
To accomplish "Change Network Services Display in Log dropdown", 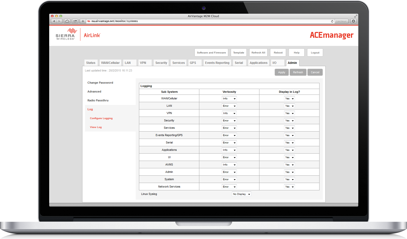I will (x=289, y=187).
